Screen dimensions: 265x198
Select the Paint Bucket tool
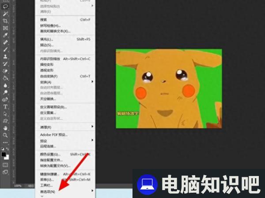pos(5,78)
